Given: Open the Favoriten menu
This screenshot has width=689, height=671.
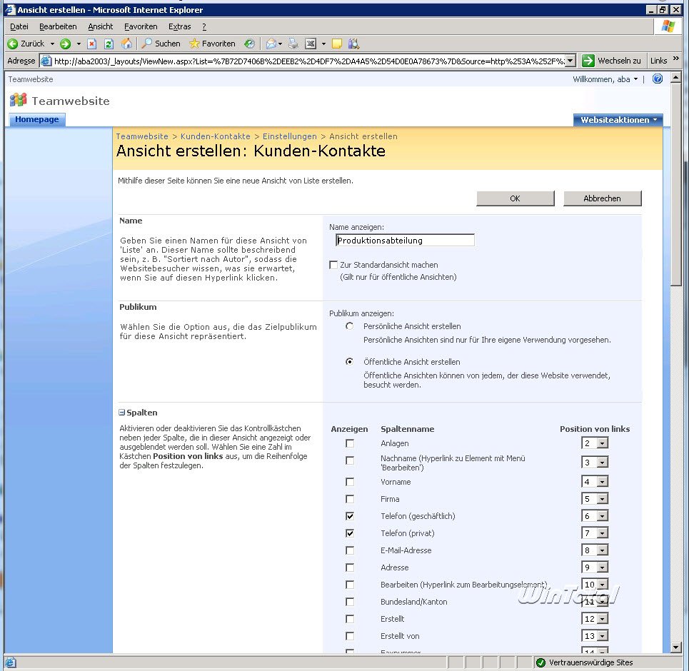Looking at the screenshot, I should [141, 26].
